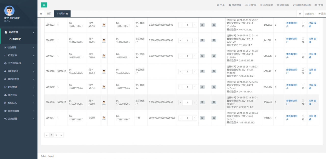Toggle first 否 badge in row 9000020
Image resolution: width=326 pixels, height=159 pixels.
(x=202, y=71)
